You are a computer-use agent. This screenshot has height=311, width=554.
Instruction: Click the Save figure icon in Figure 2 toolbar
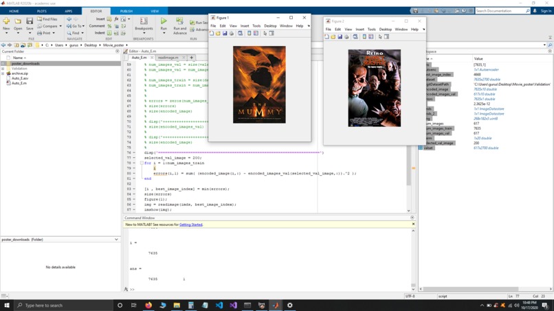tap(340, 36)
